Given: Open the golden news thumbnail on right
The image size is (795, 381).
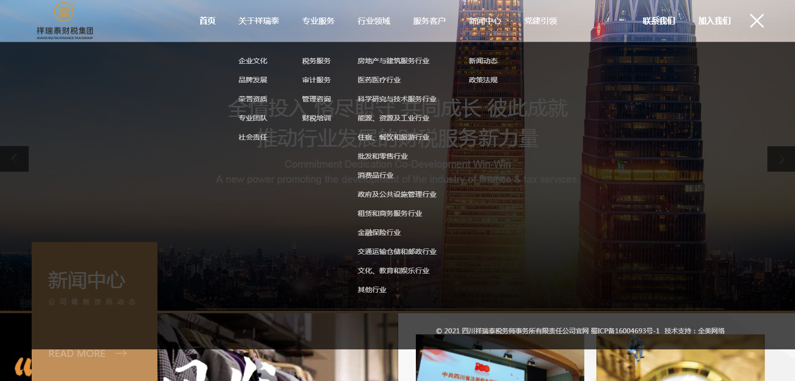Looking at the screenshot, I should 680,357.
